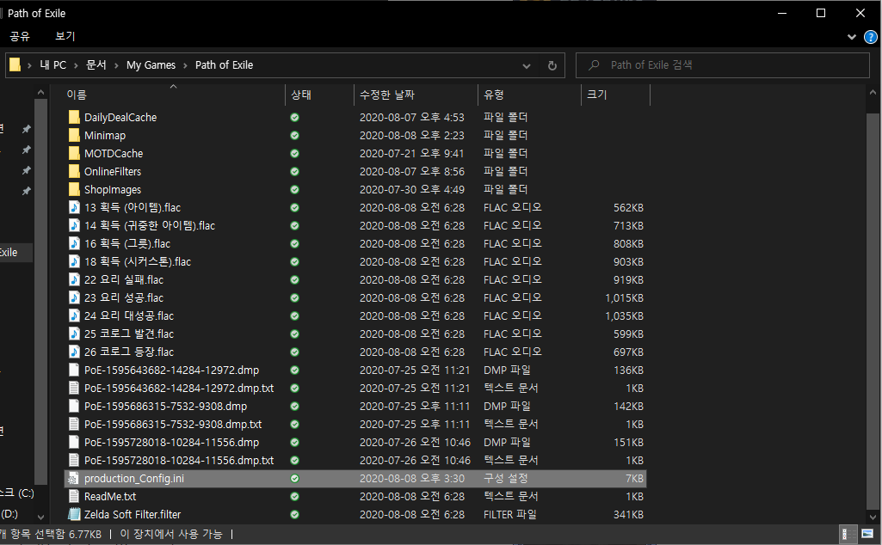
Task: Click the audio icon of 24 요리 대성공.flac
Action: (x=74, y=315)
